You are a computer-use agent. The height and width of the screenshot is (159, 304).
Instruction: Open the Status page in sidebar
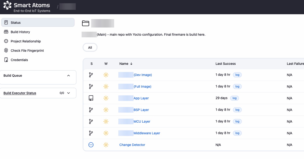(38, 22)
